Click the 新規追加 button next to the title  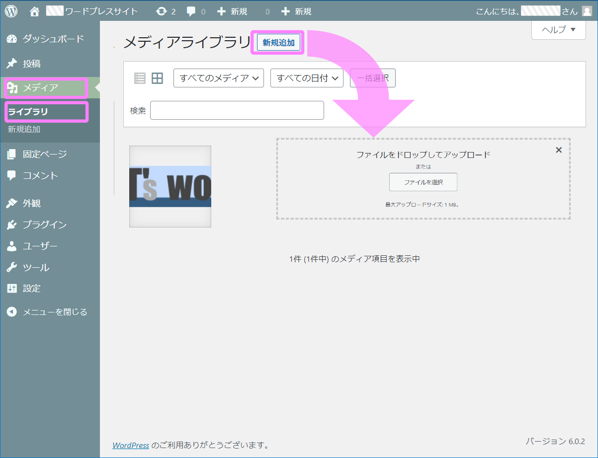[277, 43]
